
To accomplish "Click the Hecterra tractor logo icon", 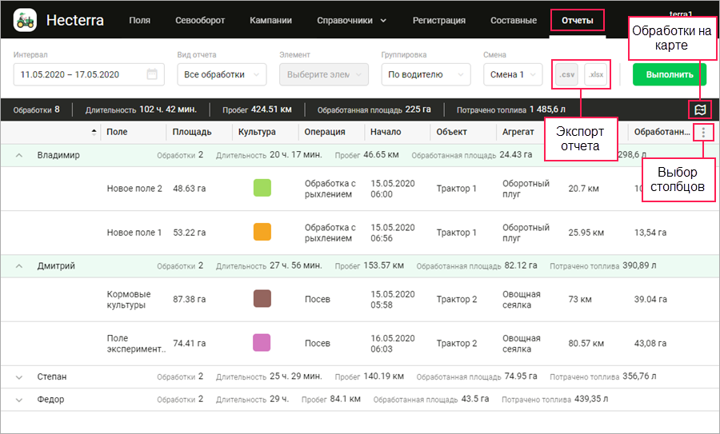I will [26, 20].
